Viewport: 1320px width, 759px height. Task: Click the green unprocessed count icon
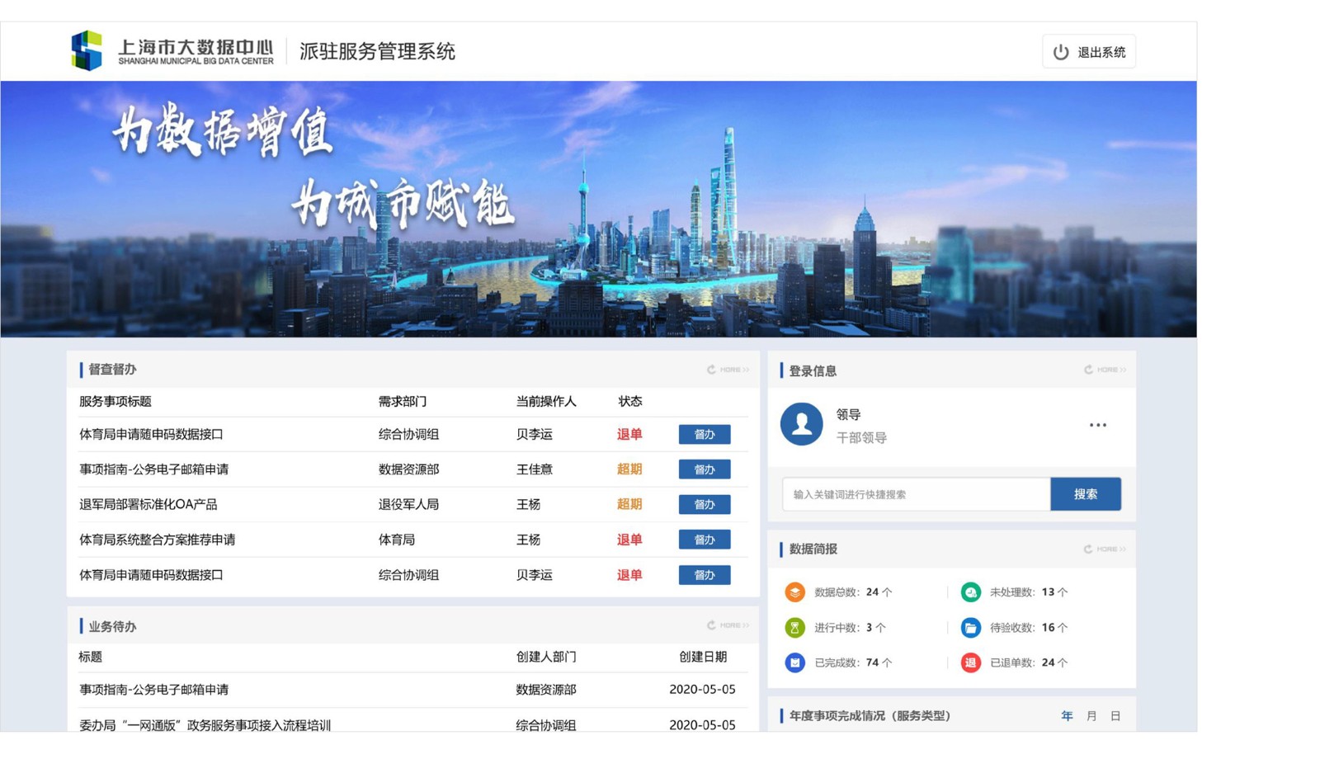[971, 592]
